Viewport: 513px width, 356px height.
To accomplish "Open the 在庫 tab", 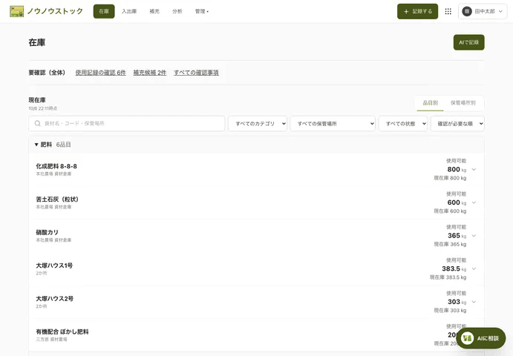I will 104,11.
